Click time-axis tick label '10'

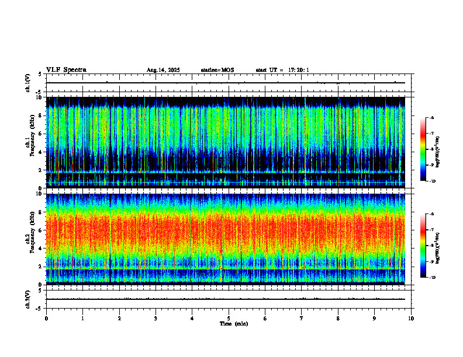pos(411,318)
